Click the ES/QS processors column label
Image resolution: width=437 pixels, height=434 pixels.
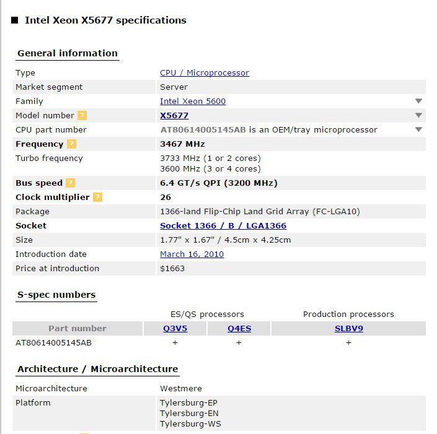[x=207, y=315]
